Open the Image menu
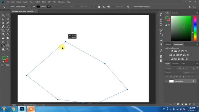Image resolution: width=199 pixels, height=112 pixels. click(x=19, y=2)
